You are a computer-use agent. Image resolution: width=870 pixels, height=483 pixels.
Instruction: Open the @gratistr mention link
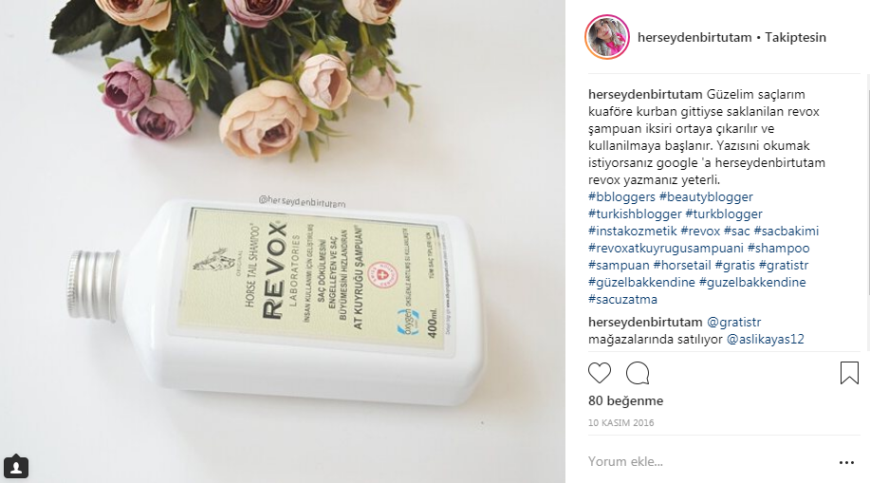tap(733, 322)
